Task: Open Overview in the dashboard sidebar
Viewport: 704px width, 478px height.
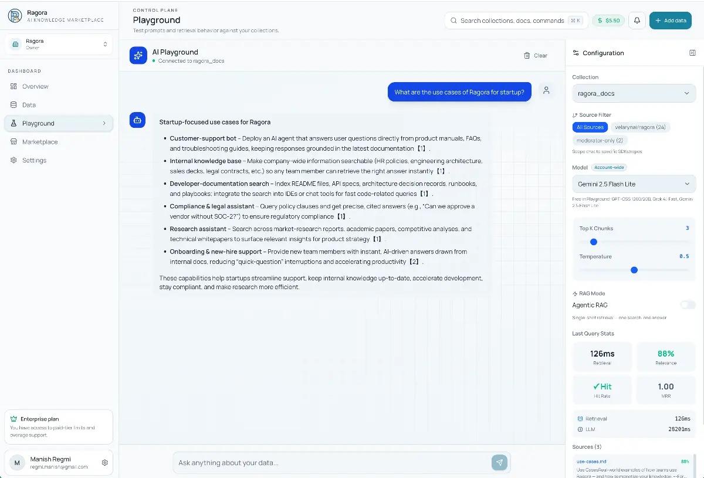Action: pos(35,86)
